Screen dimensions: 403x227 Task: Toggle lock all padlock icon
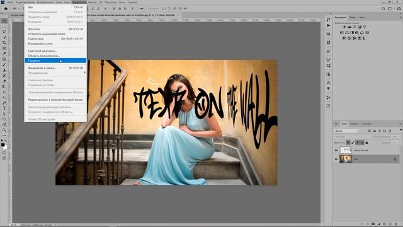[x=366, y=143]
